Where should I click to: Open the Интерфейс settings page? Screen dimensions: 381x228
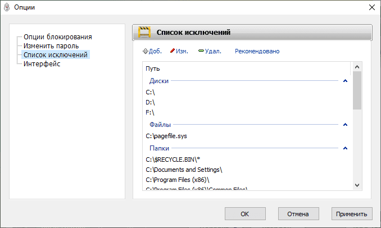[x=42, y=64]
